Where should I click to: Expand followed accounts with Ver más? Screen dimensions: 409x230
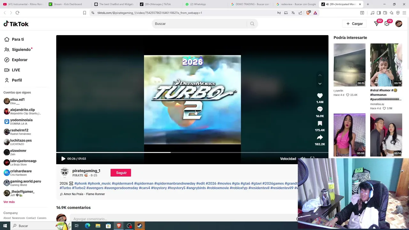[9, 202]
